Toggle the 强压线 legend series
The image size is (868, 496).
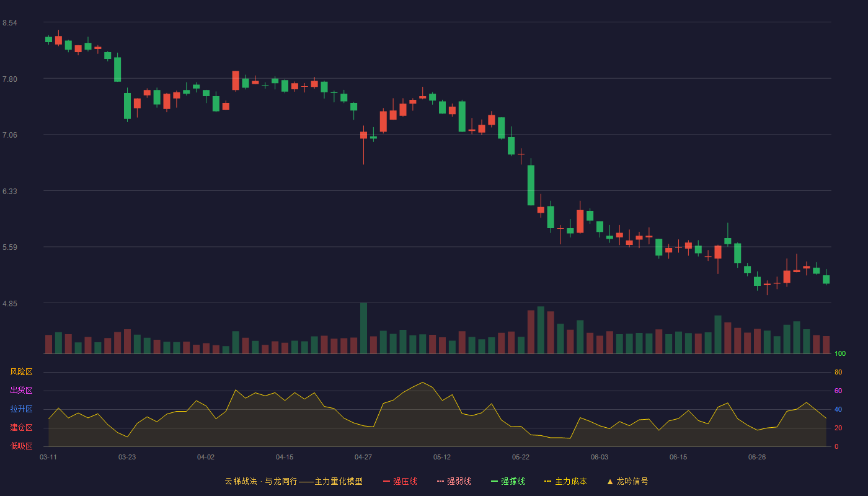click(x=400, y=481)
